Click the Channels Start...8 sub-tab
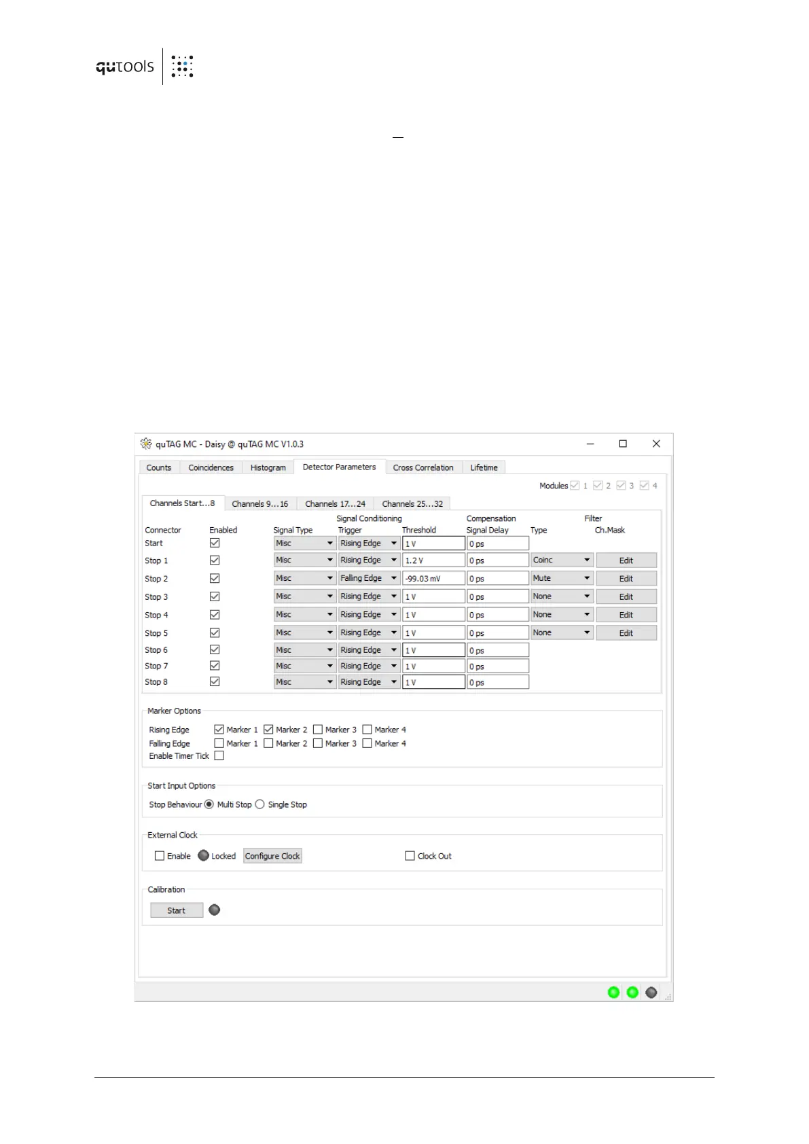This screenshot has width=809, height=1144. [x=182, y=503]
